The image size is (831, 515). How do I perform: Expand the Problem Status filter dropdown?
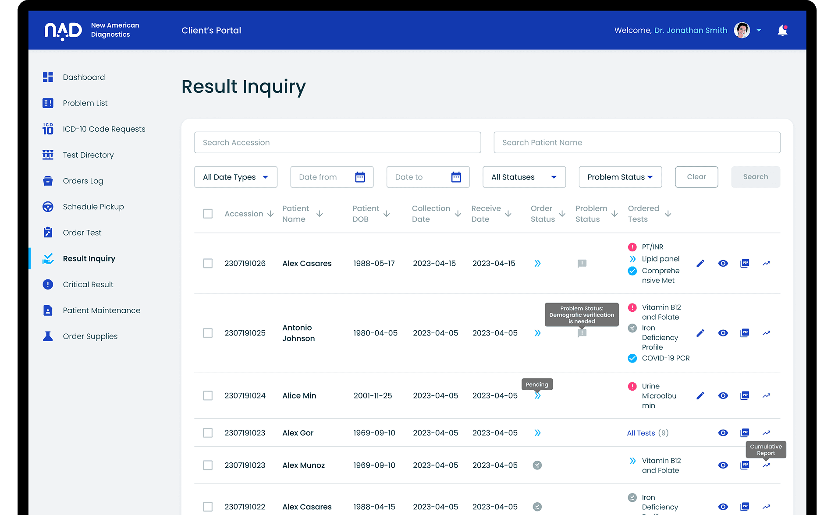pyautogui.click(x=620, y=177)
